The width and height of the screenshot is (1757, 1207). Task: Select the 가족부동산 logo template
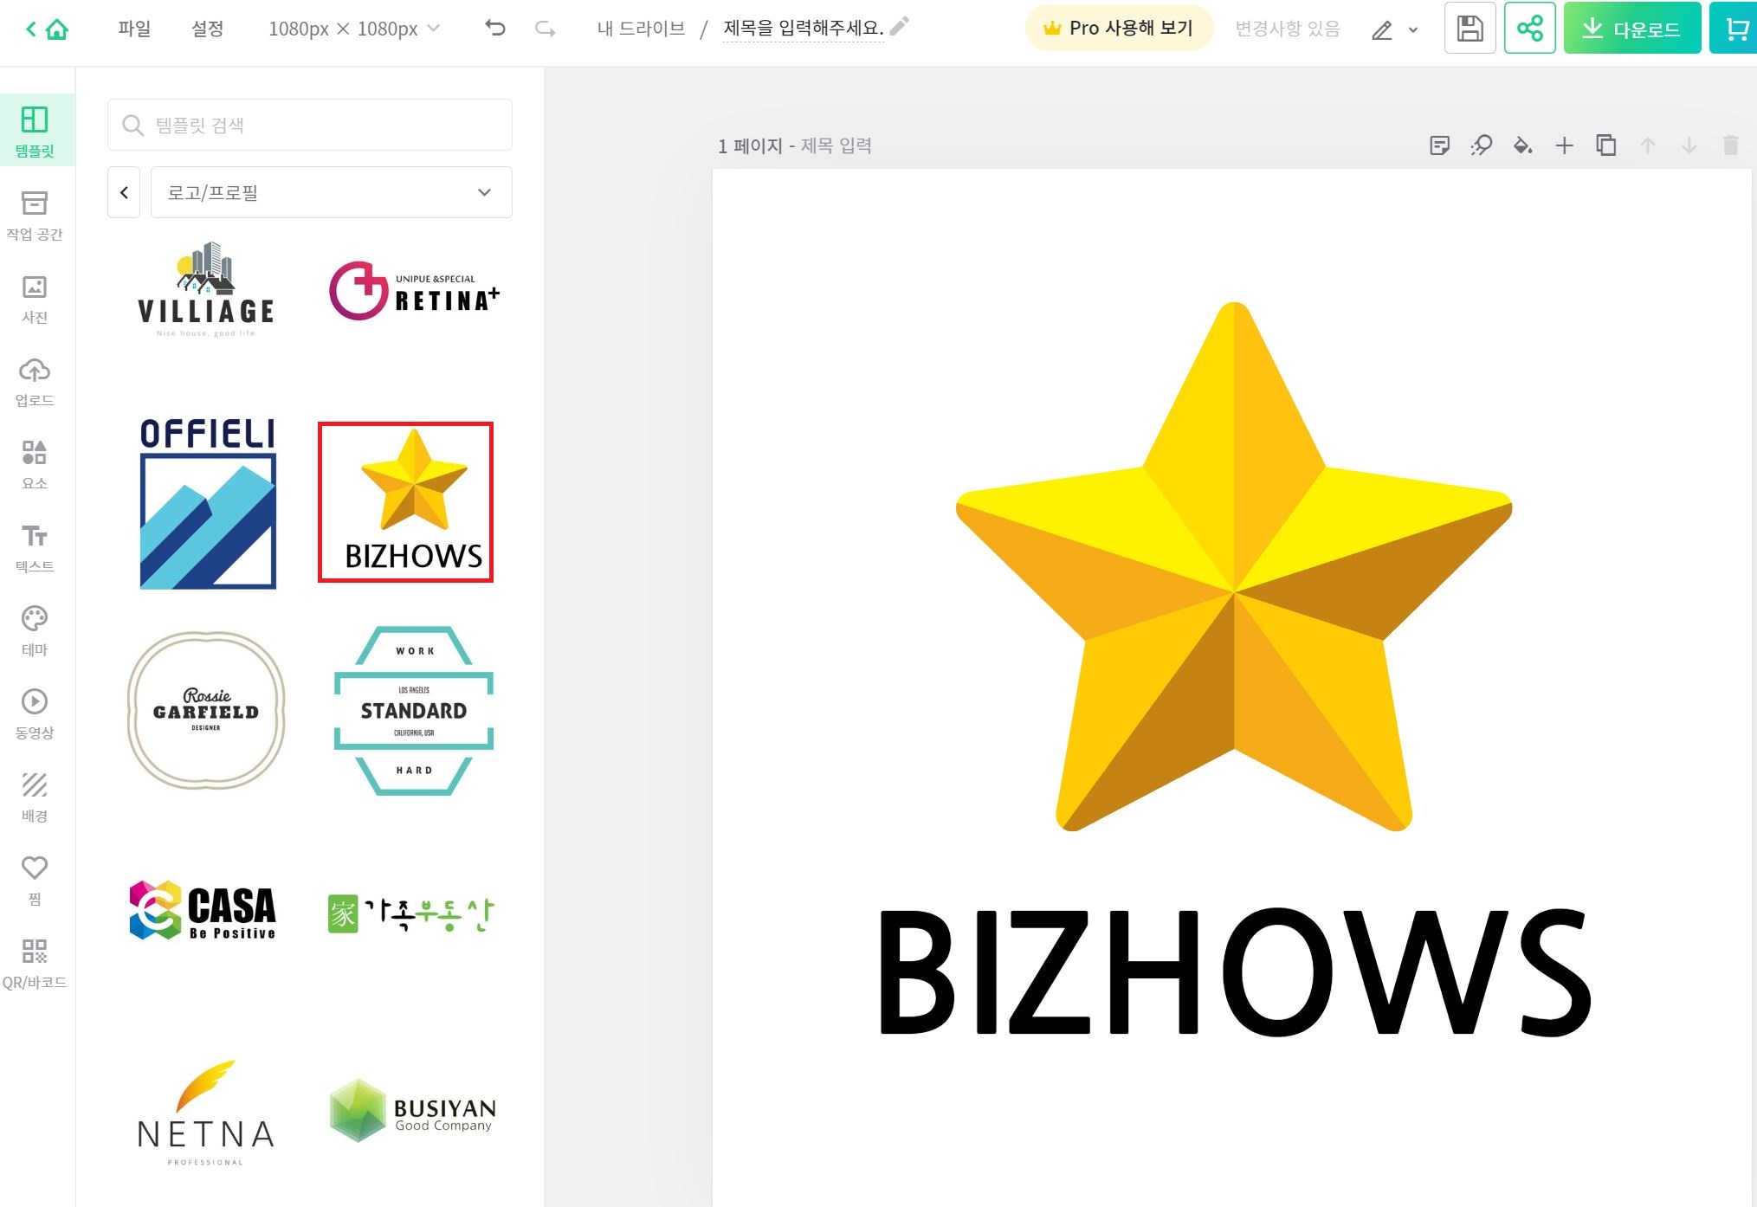pos(411,913)
